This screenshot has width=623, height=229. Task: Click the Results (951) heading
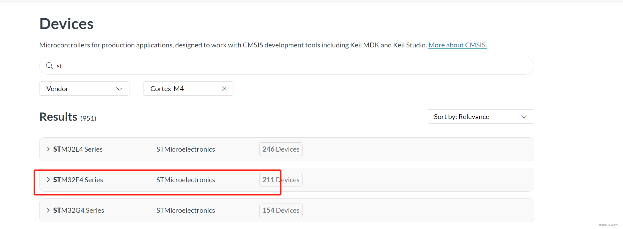pyautogui.click(x=68, y=117)
